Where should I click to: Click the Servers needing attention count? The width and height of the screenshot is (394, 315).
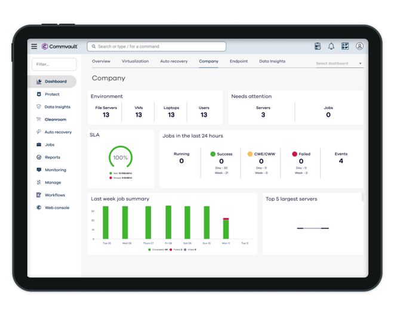point(263,115)
